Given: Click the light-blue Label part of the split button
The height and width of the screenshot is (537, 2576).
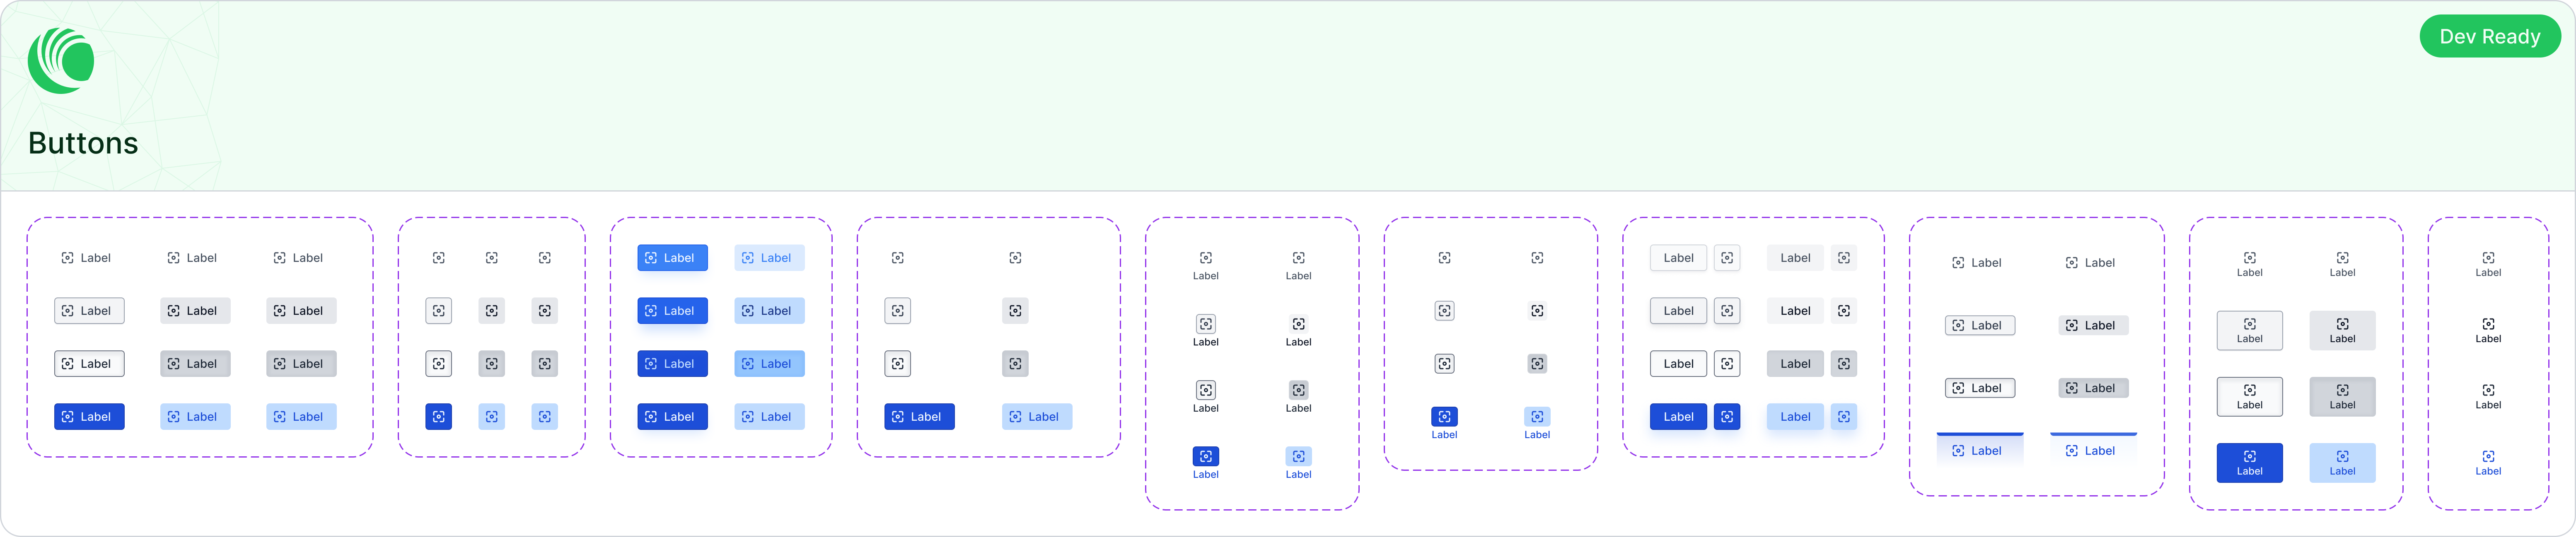Looking at the screenshot, I should click(1795, 416).
